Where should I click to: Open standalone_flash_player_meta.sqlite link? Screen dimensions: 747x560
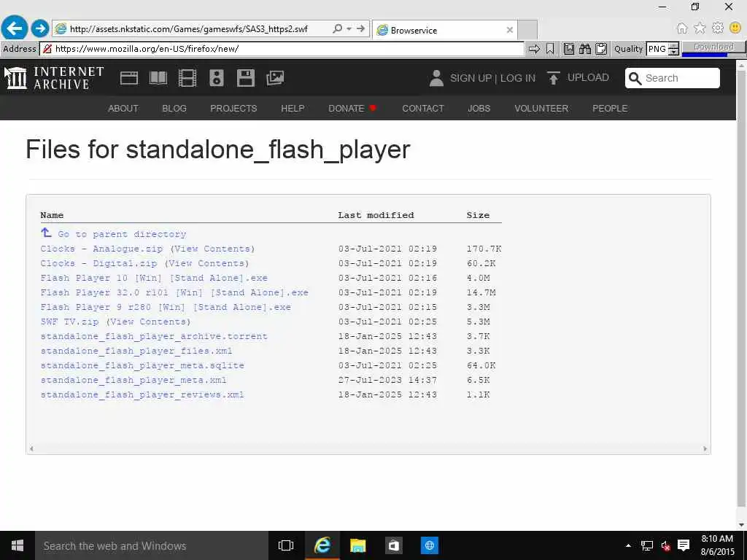[x=142, y=365]
